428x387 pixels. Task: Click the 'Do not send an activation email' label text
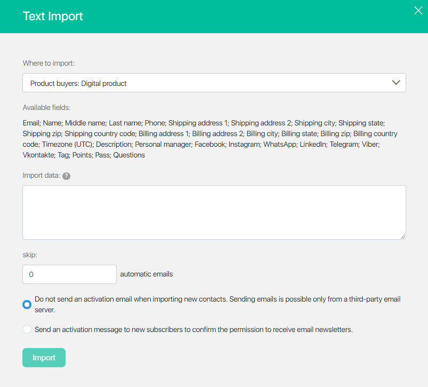(x=217, y=304)
